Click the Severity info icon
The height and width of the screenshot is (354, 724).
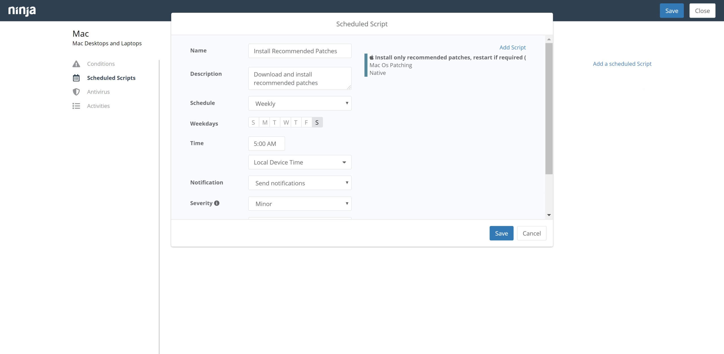pyautogui.click(x=217, y=203)
